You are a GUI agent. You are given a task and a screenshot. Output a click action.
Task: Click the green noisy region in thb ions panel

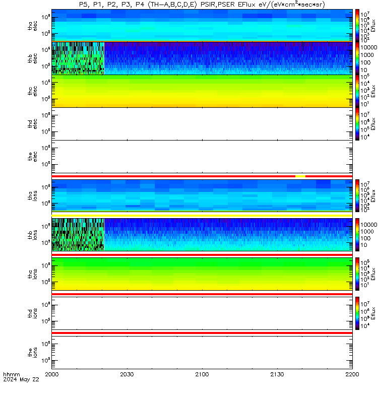(x=78, y=235)
